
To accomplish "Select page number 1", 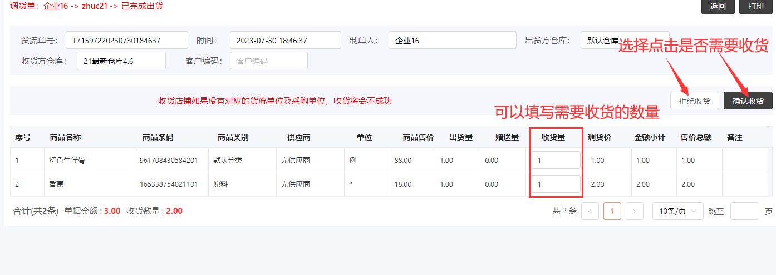I will pos(612,211).
